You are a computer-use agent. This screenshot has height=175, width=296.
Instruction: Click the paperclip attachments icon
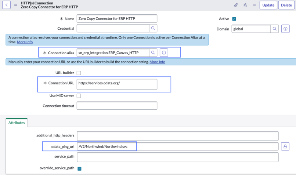[236, 5]
